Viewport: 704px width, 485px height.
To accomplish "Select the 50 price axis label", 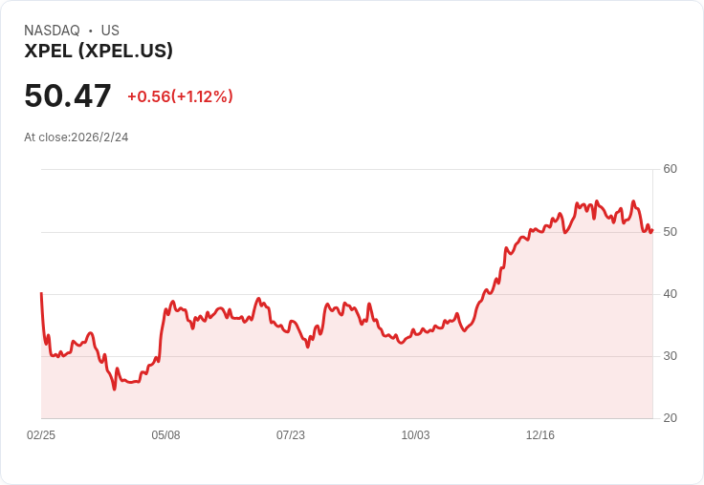I will [x=670, y=232].
